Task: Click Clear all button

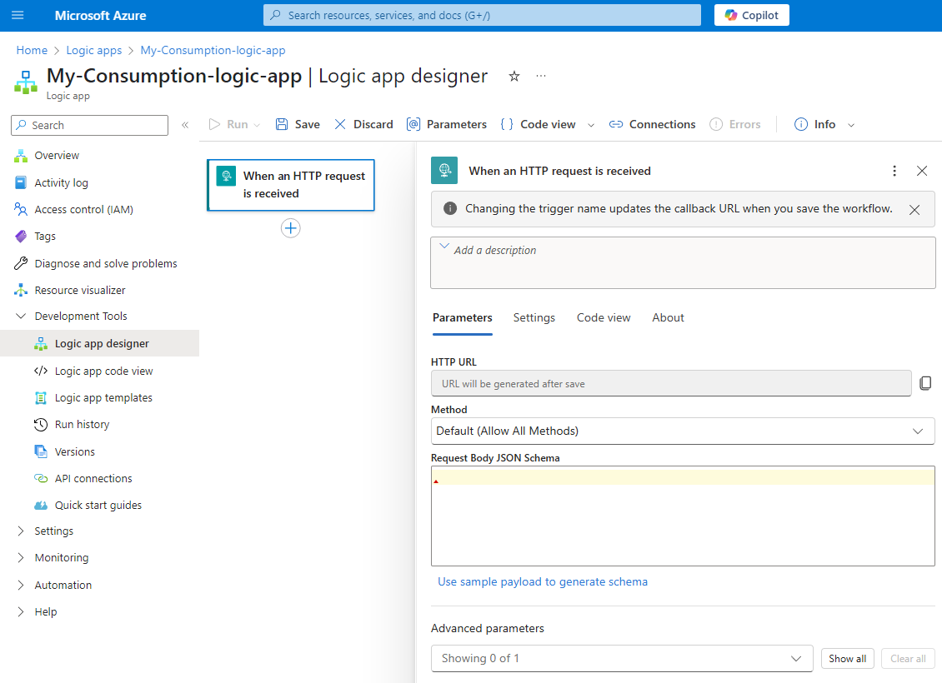Action: coord(908,658)
